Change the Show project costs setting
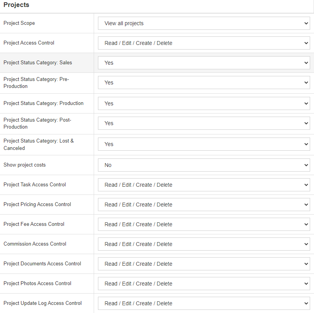Image resolution: width=314 pixels, height=313 pixels. (203, 165)
